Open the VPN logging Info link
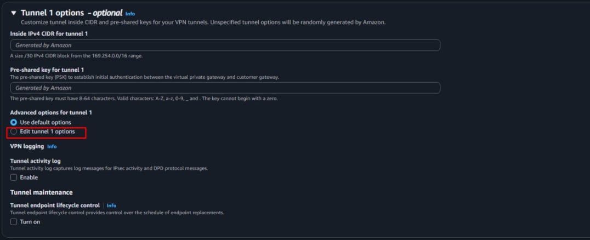The image size is (590, 240). [52, 147]
